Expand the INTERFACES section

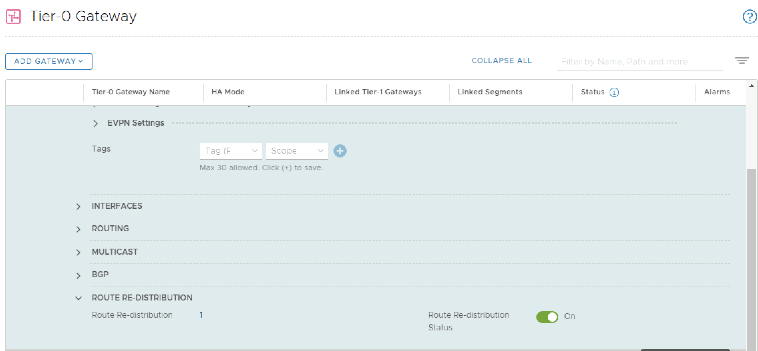coord(78,207)
